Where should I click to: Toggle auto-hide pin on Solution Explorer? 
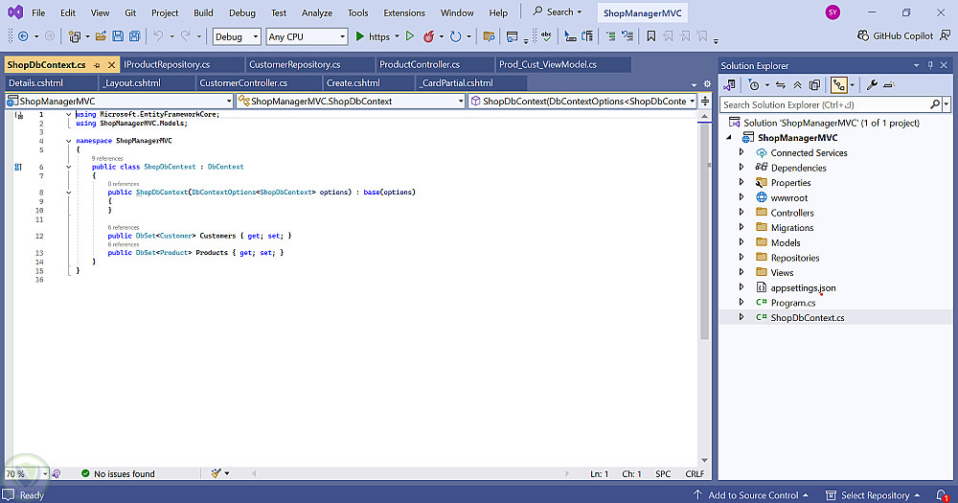pos(929,65)
